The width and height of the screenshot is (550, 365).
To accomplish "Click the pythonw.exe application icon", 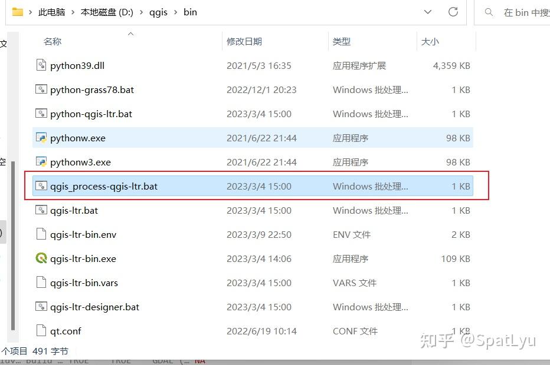I will [x=41, y=138].
